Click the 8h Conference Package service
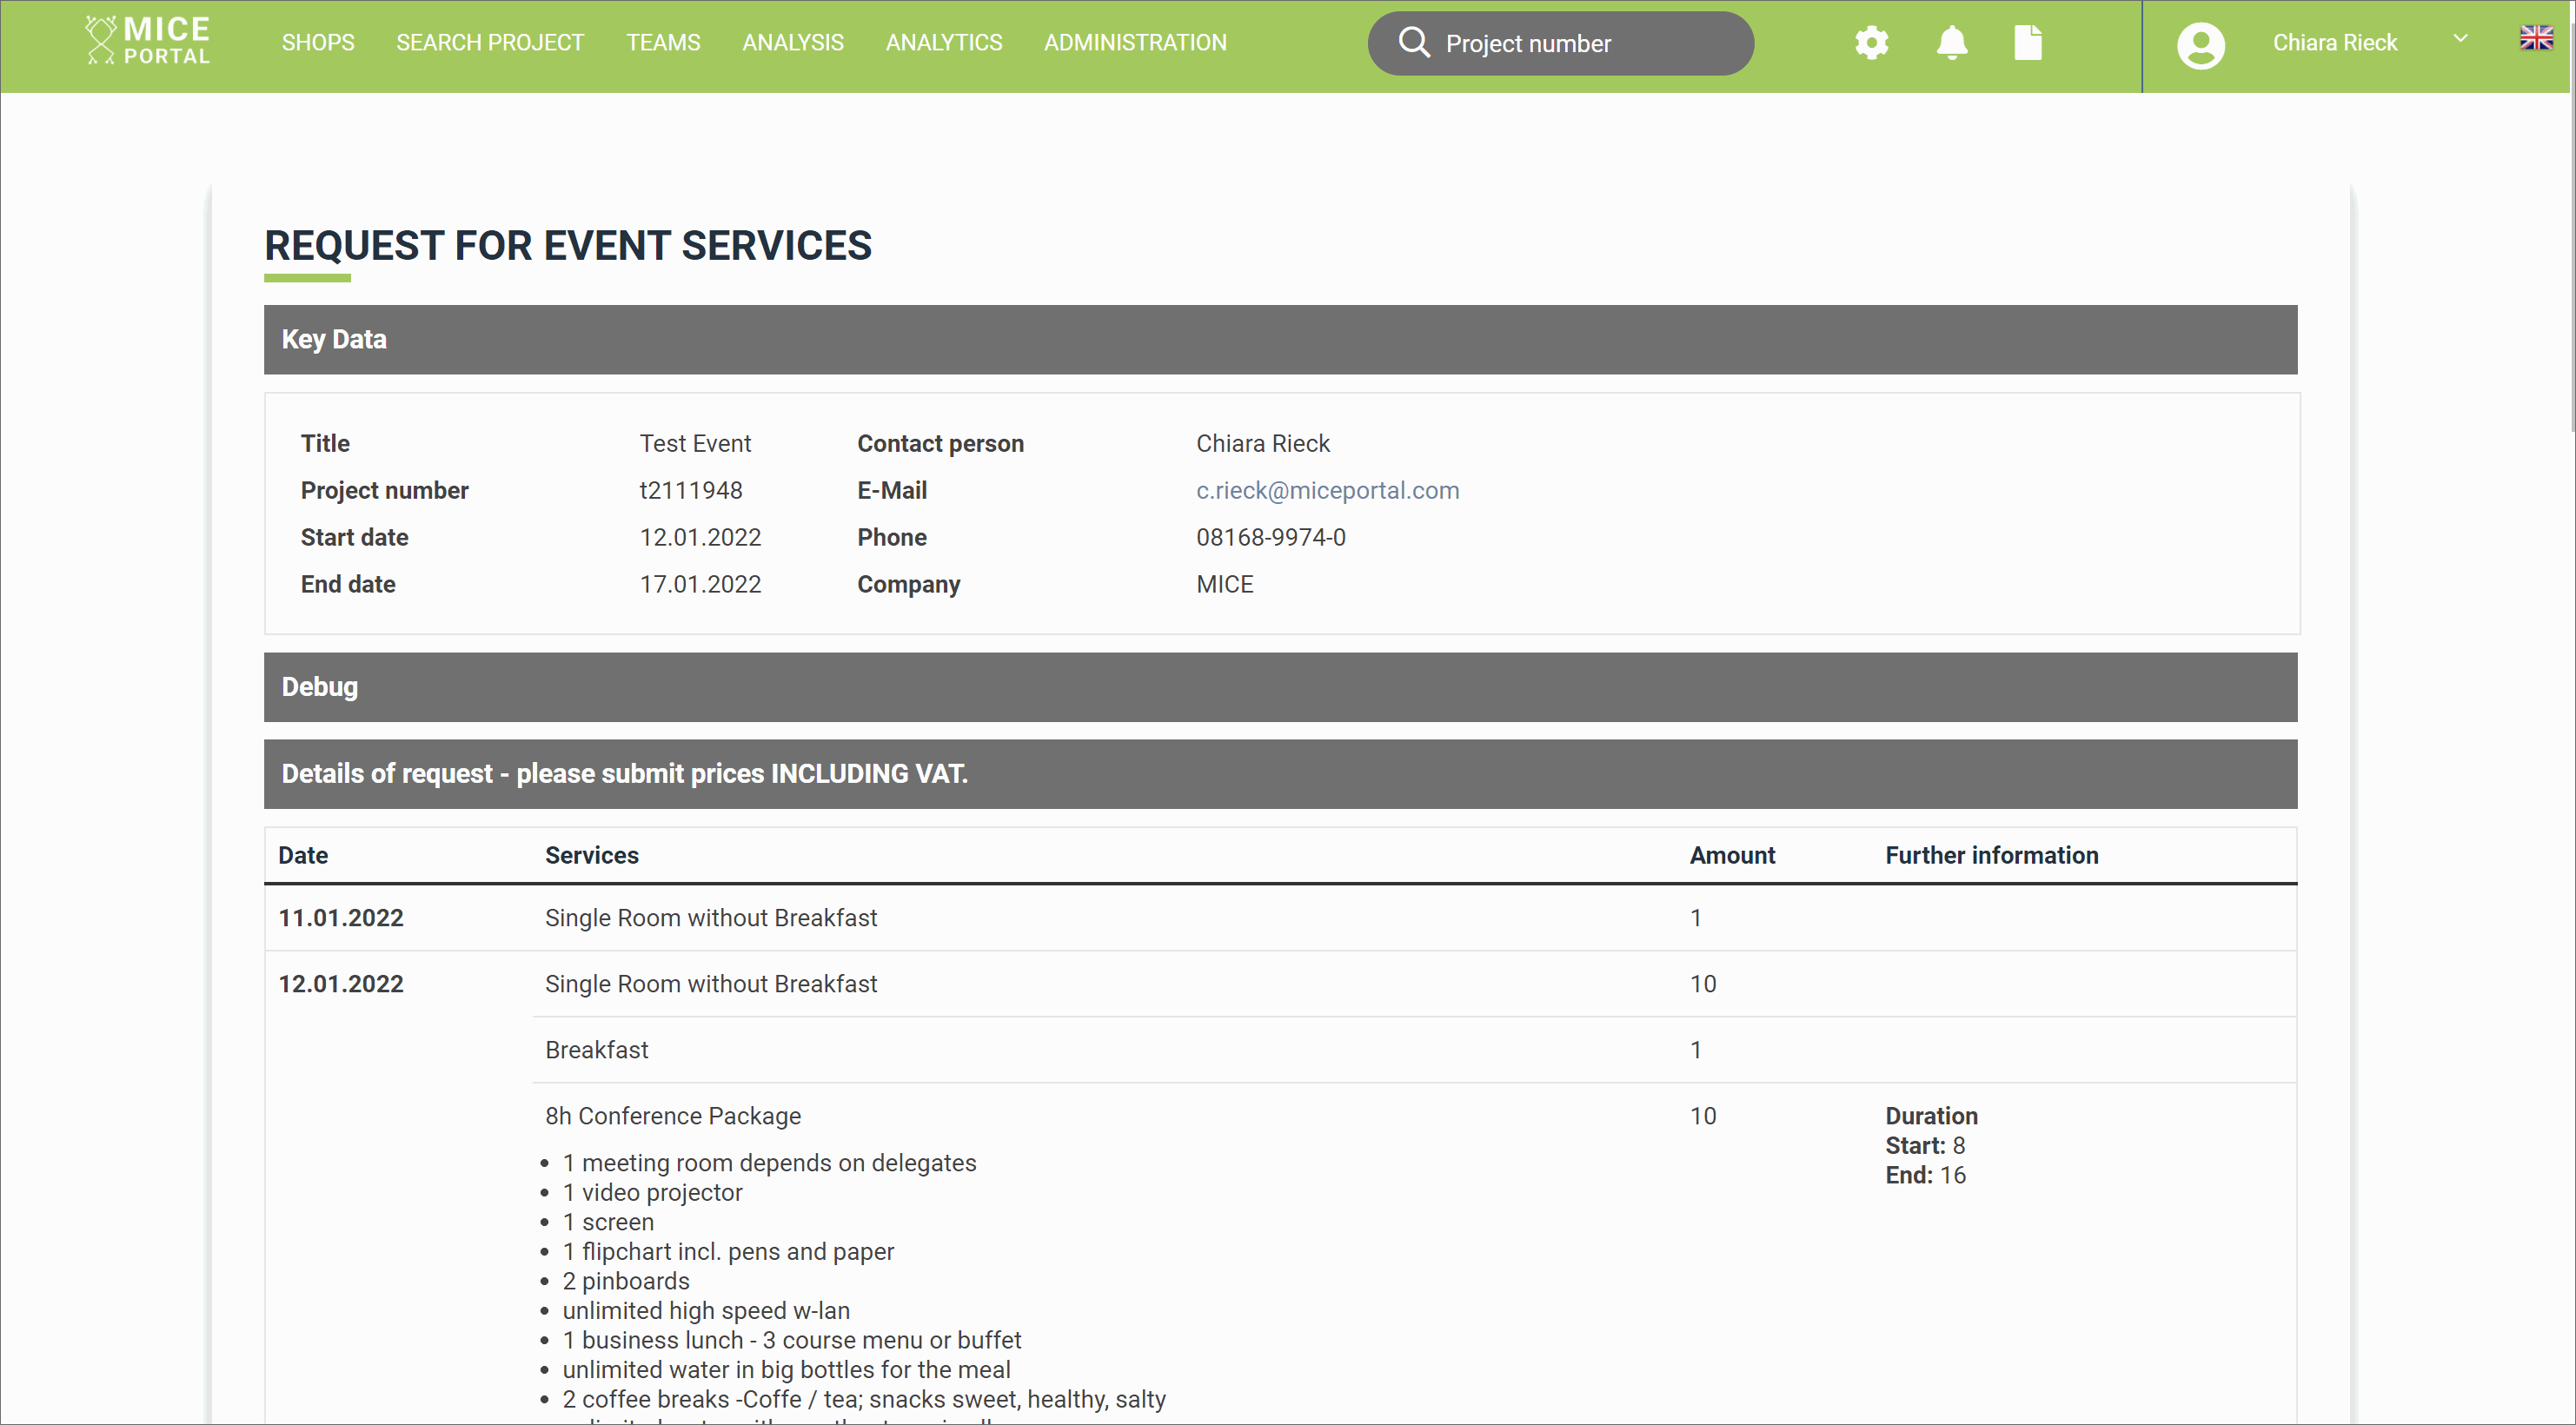2576x1425 pixels. coord(672,1116)
